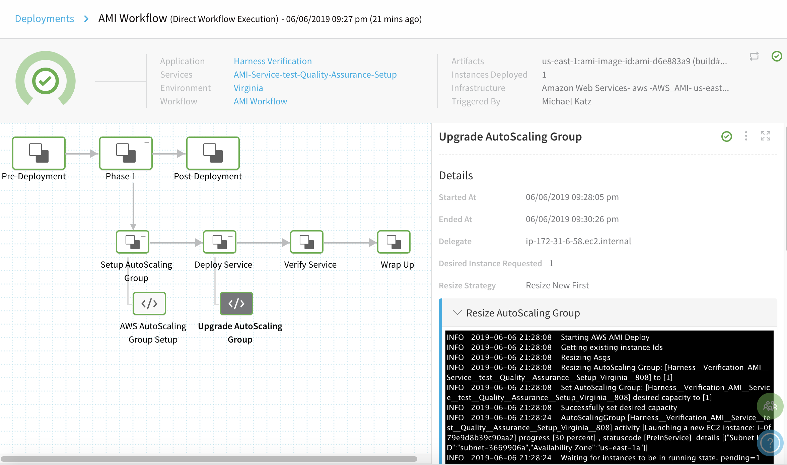Screen dimensions: 787x465
Task: Select the Setup AutoScaling Group node
Action: tap(133, 242)
